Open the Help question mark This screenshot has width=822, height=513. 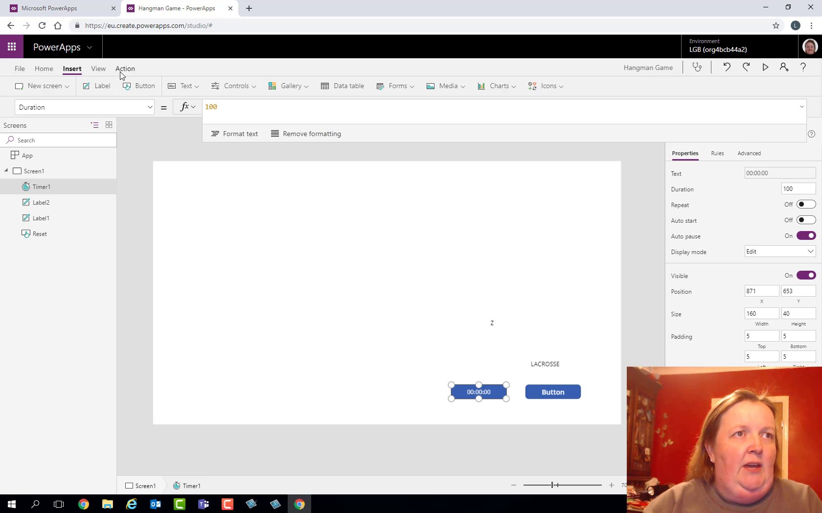coord(803,68)
